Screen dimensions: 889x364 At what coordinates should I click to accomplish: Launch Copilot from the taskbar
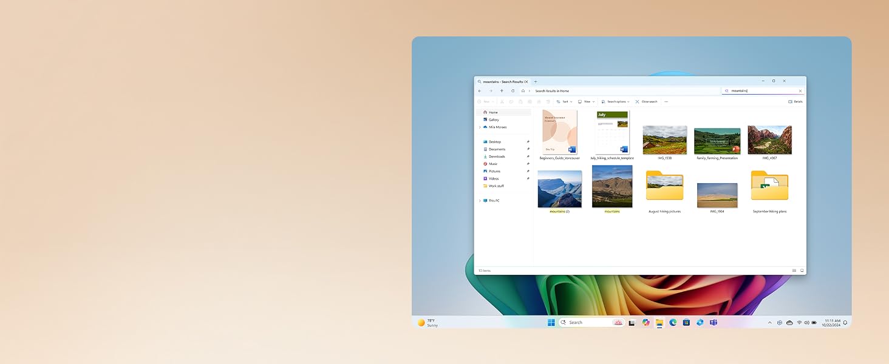click(645, 323)
